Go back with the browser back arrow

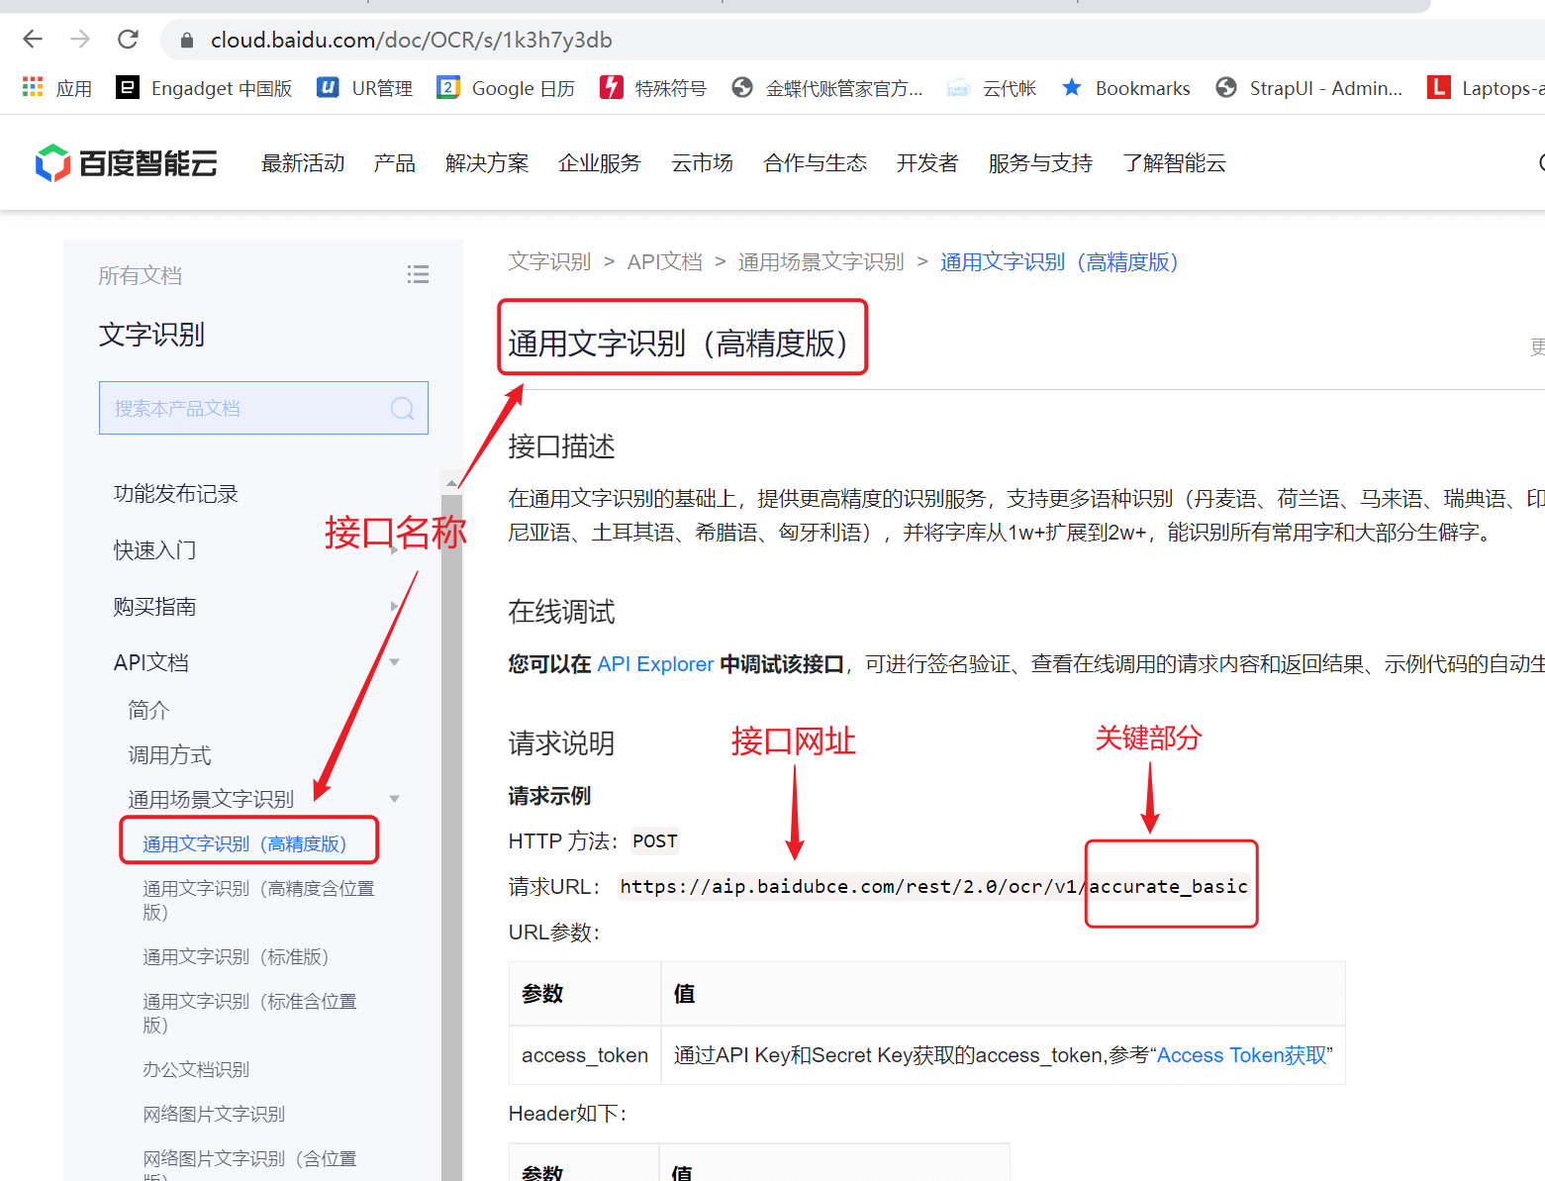33,40
